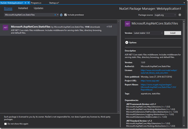Click in Microsoft.AspNetCore.StaticFiles search field

[29, 15]
